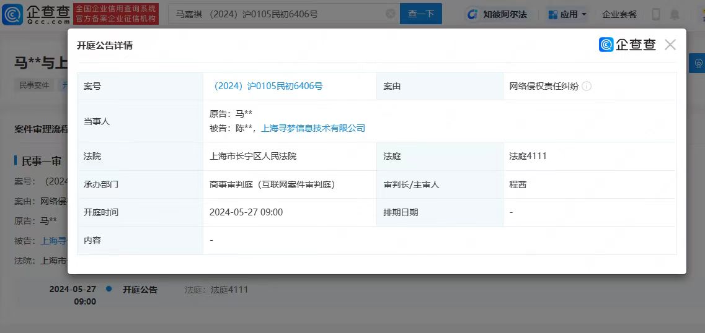Open 上海寻梦信息技术有限公司 company link
This screenshot has height=333, width=705.
[313, 128]
